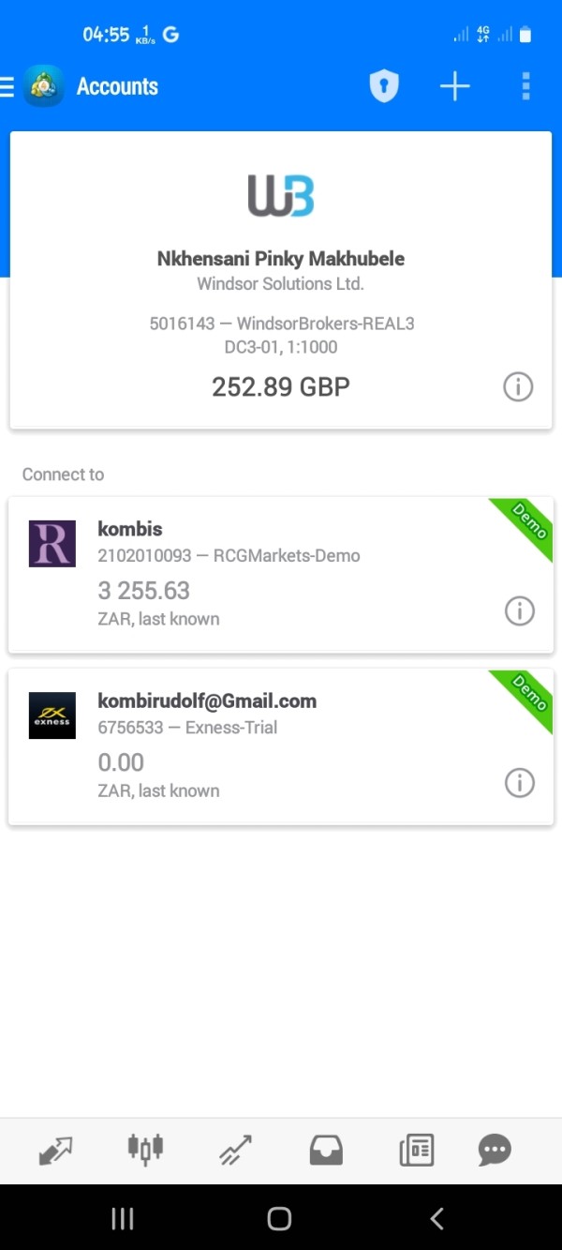Open the Quotes tab with arrows icon

55,1150
